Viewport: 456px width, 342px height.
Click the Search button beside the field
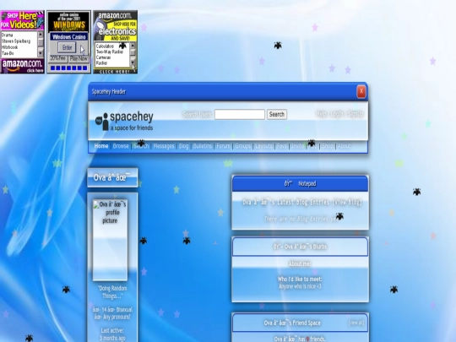277,114
